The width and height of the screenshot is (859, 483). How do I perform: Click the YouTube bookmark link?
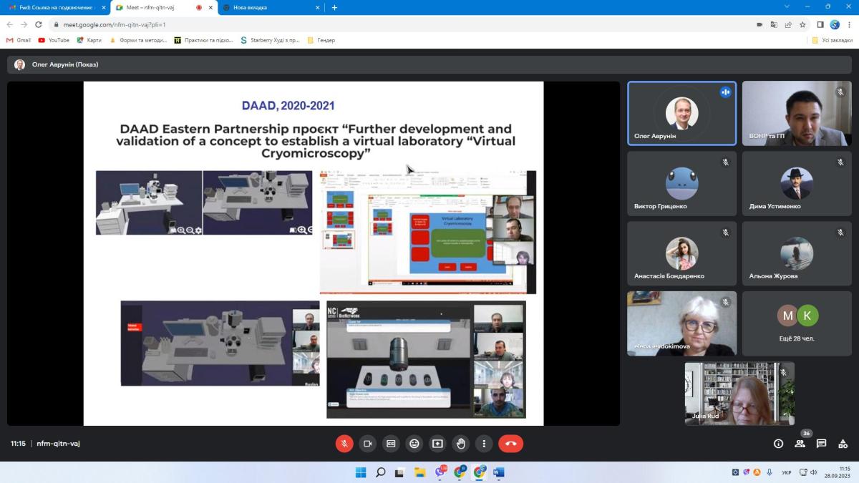pyautogui.click(x=54, y=40)
